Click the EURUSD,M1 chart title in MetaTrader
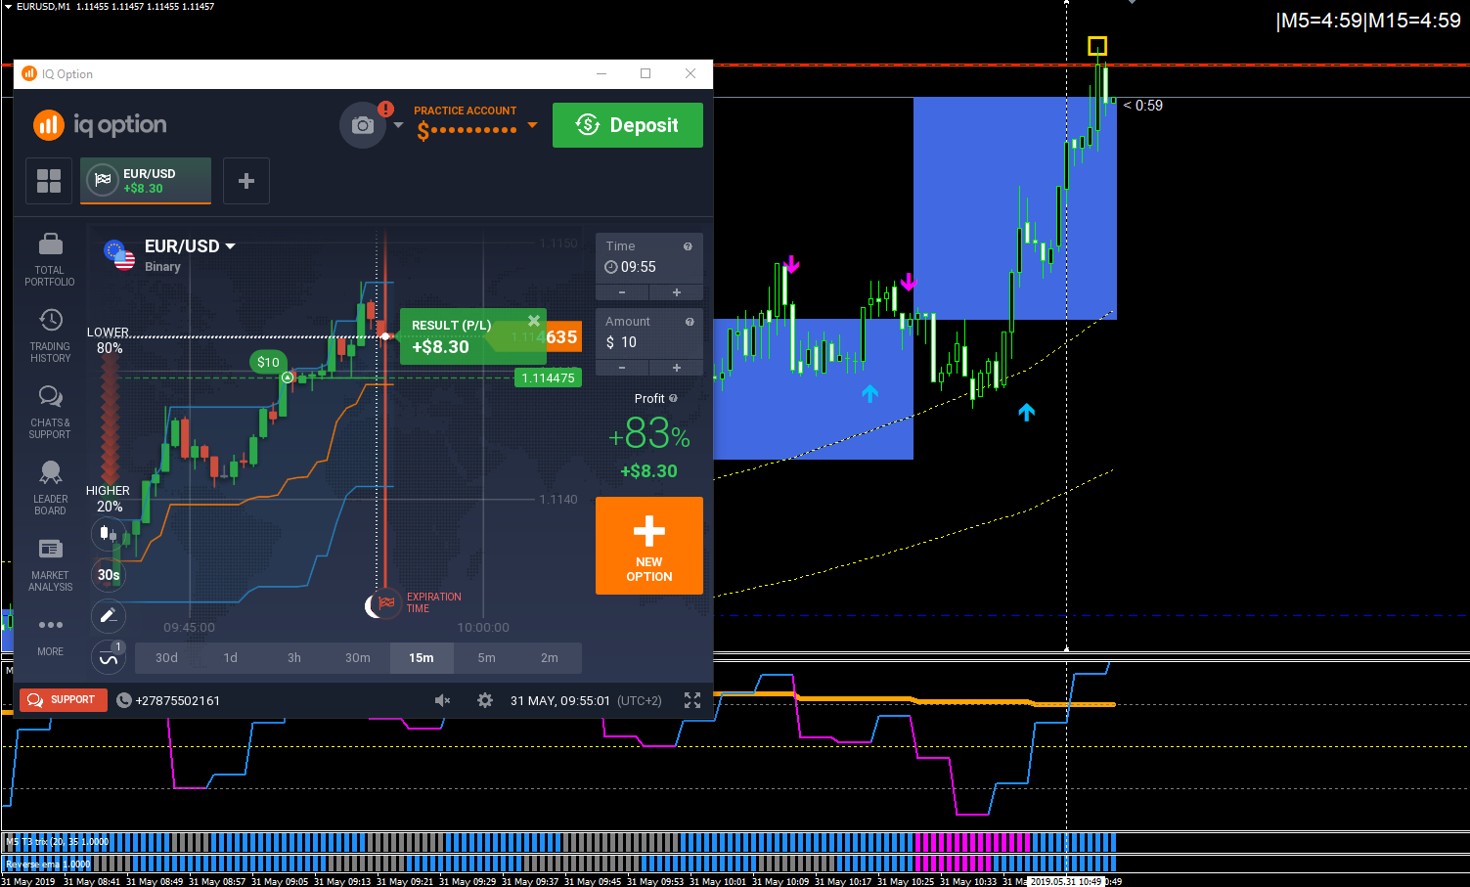The width and height of the screenshot is (1470, 887). pyautogui.click(x=43, y=6)
